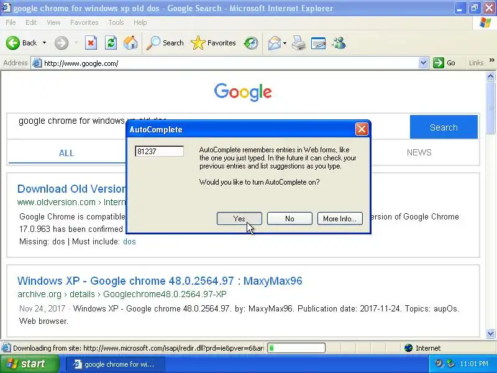
Task: Refresh the page with the green arrows icon
Action: pos(111,43)
